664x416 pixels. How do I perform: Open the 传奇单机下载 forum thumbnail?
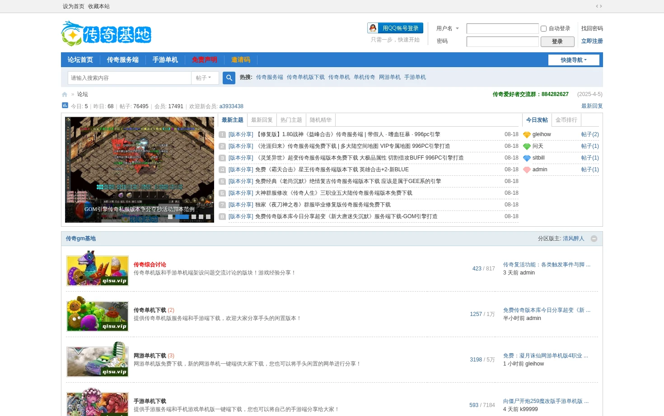click(x=98, y=314)
